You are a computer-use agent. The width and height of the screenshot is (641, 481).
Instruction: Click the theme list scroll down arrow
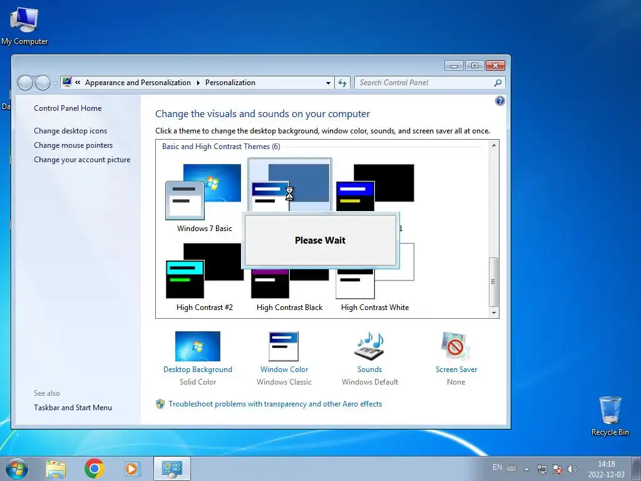pyautogui.click(x=493, y=313)
